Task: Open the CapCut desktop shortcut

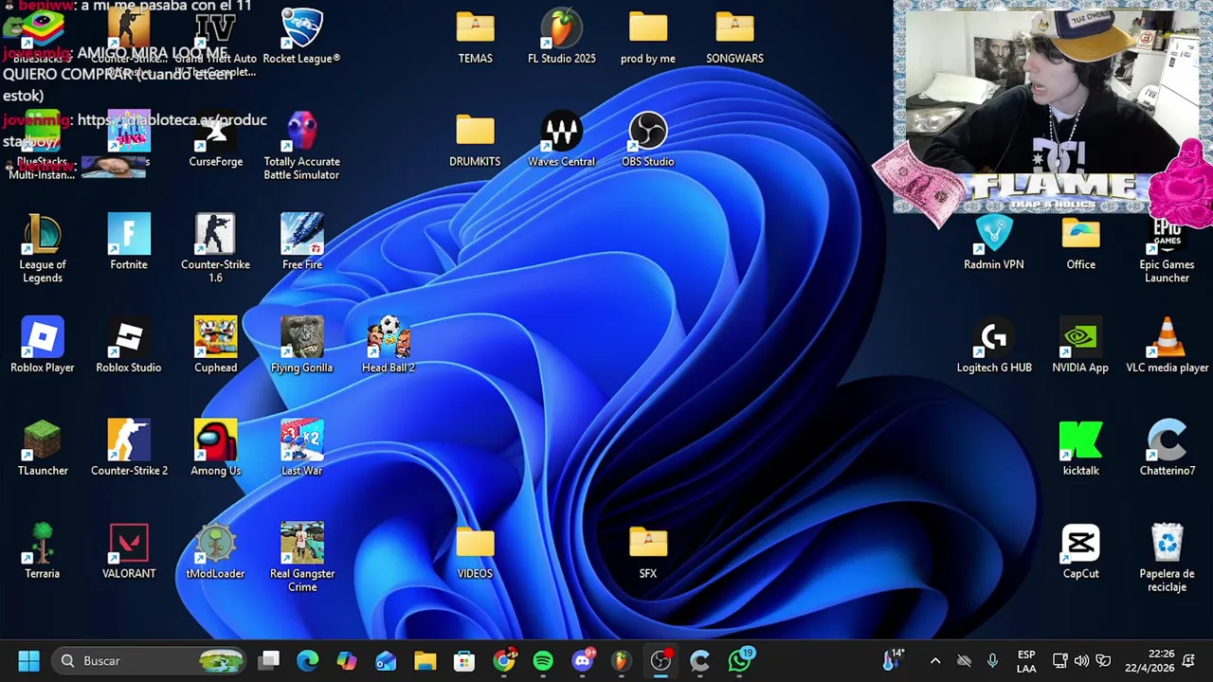Action: (x=1080, y=552)
